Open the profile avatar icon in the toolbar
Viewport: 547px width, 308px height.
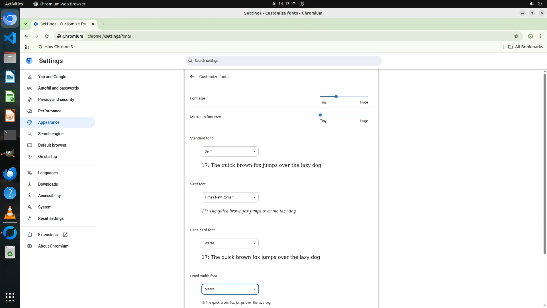coord(530,36)
